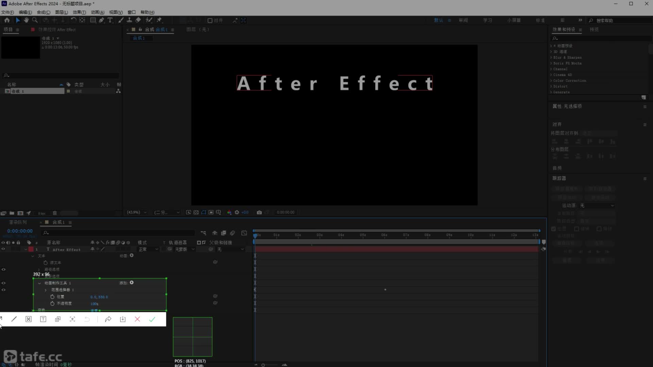Click the red label color swatch of layer 1
The image size is (653, 367).
pos(31,249)
